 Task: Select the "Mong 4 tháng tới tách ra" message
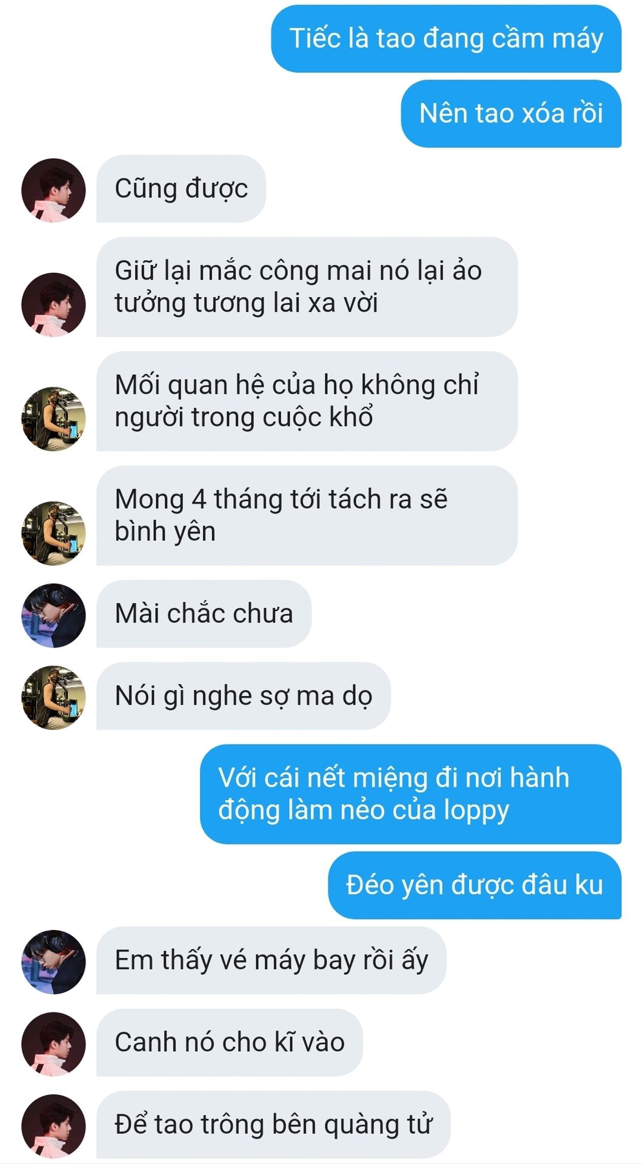(307, 515)
